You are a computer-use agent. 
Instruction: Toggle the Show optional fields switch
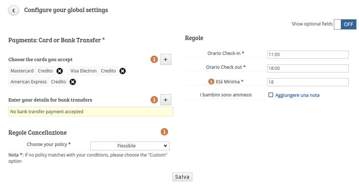tap(345, 24)
